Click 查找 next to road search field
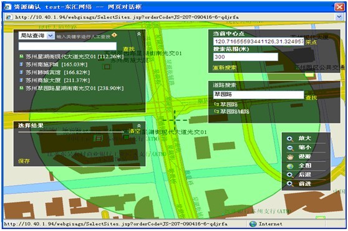348x231 pixels. [x=311, y=98]
